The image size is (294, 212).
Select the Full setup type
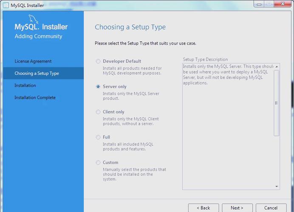[x=98, y=137]
